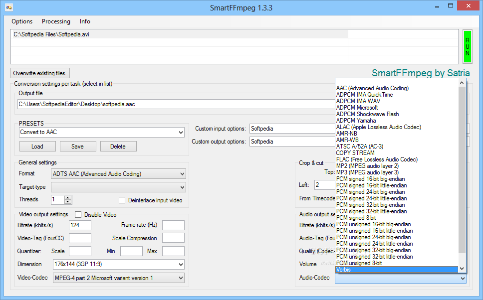Choose ADPCM Microsoft codec

pos(397,108)
